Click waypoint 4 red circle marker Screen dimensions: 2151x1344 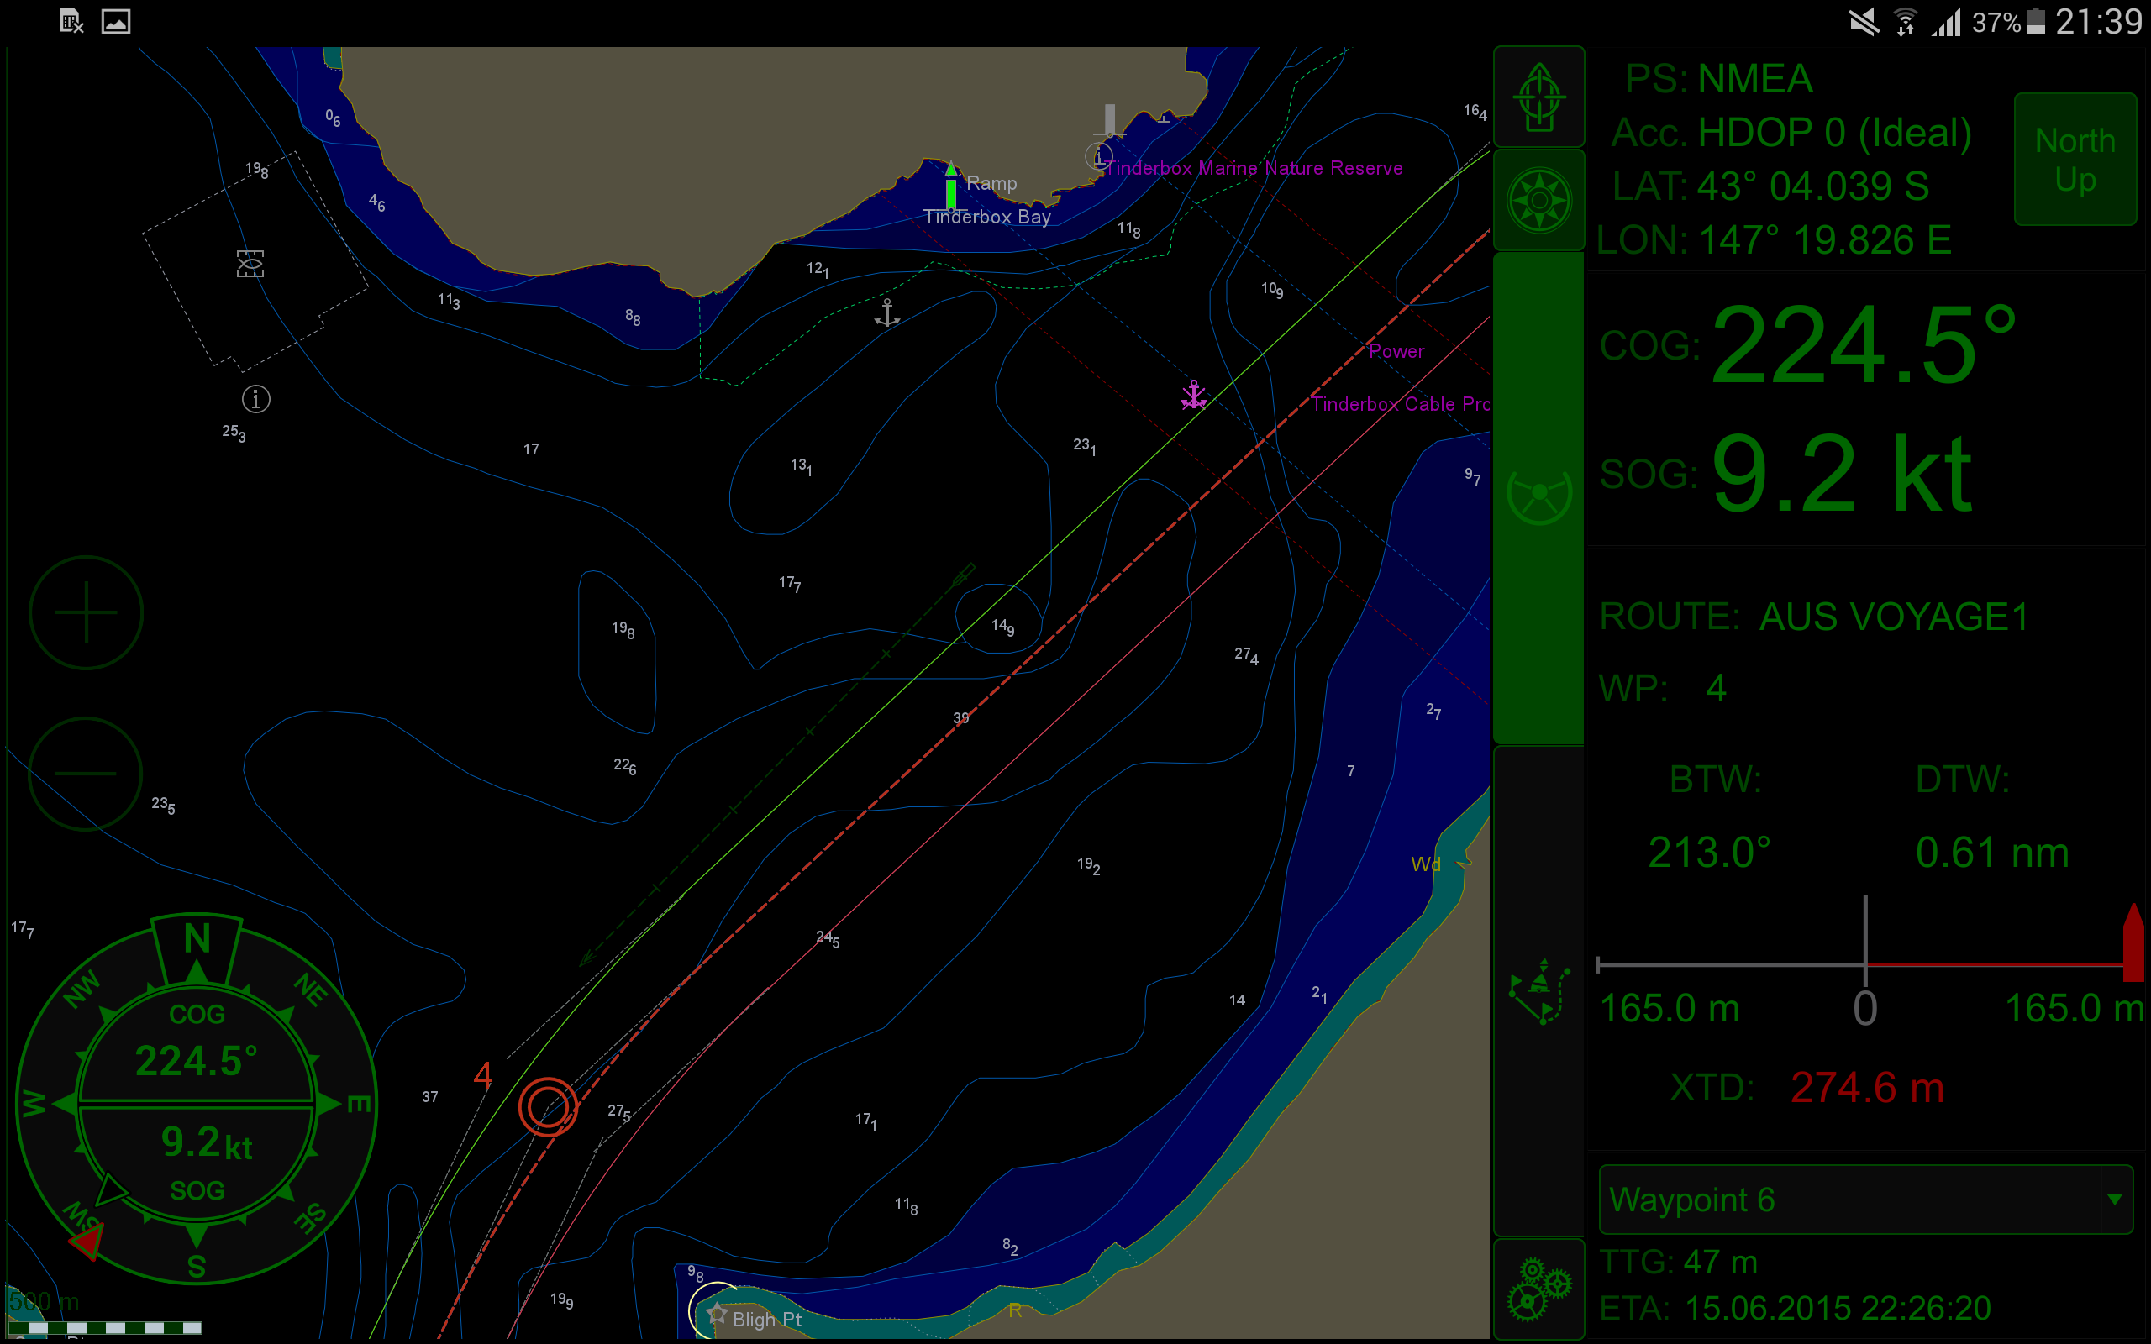pyautogui.click(x=548, y=1106)
